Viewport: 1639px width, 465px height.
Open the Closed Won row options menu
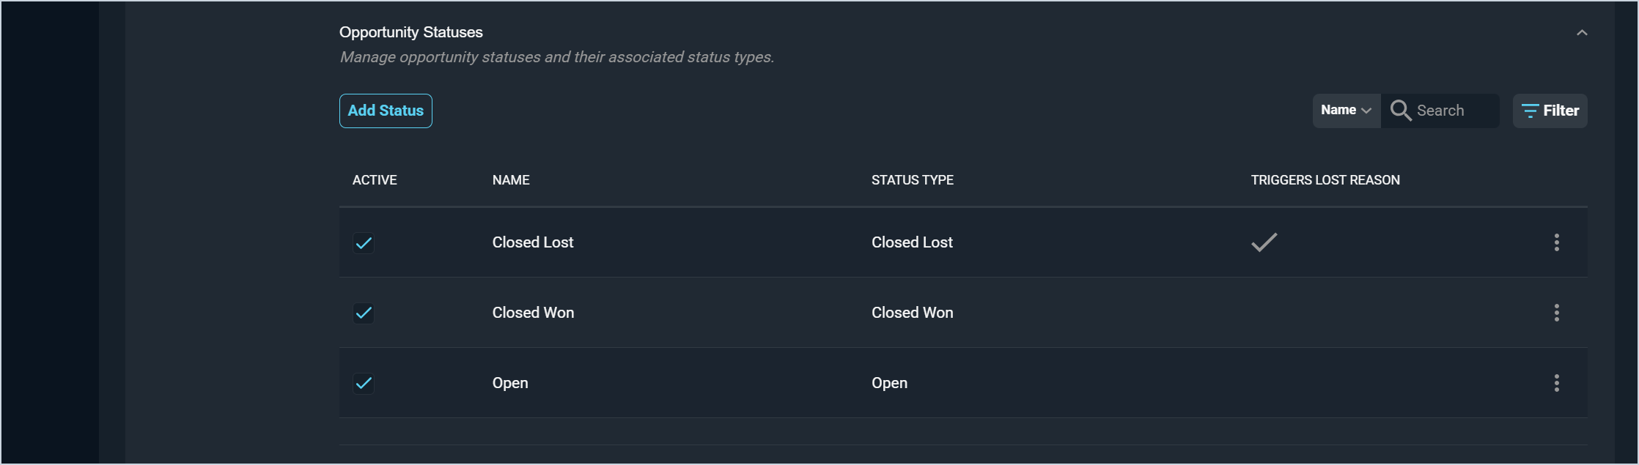tap(1556, 313)
